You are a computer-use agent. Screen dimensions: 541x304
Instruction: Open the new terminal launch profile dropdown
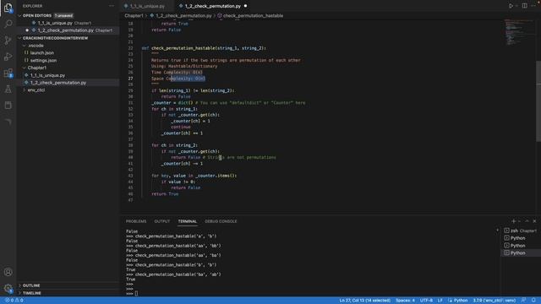[519, 221]
